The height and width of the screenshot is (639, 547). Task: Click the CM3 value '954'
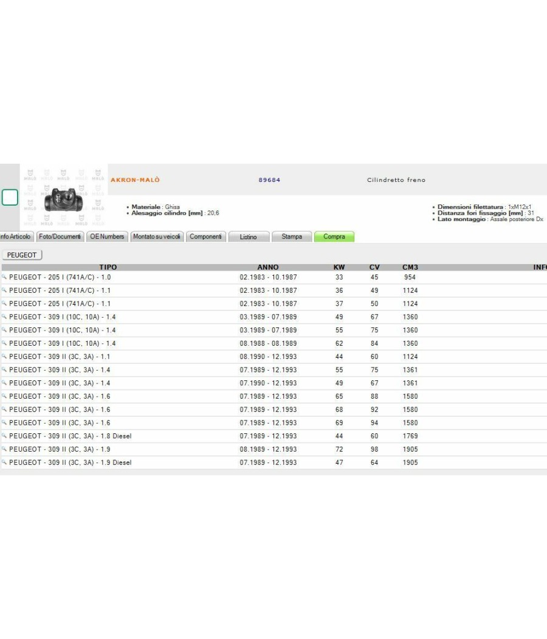pyautogui.click(x=410, y=277)
